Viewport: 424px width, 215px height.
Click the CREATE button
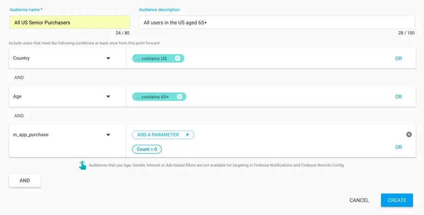click(397, 200)
